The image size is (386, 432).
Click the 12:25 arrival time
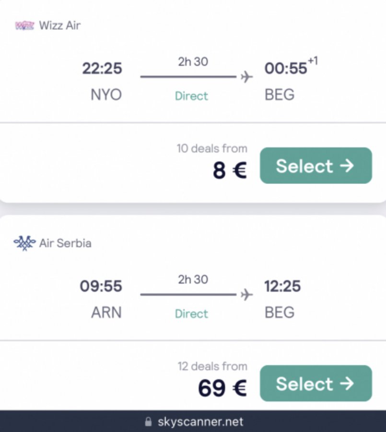282,287
